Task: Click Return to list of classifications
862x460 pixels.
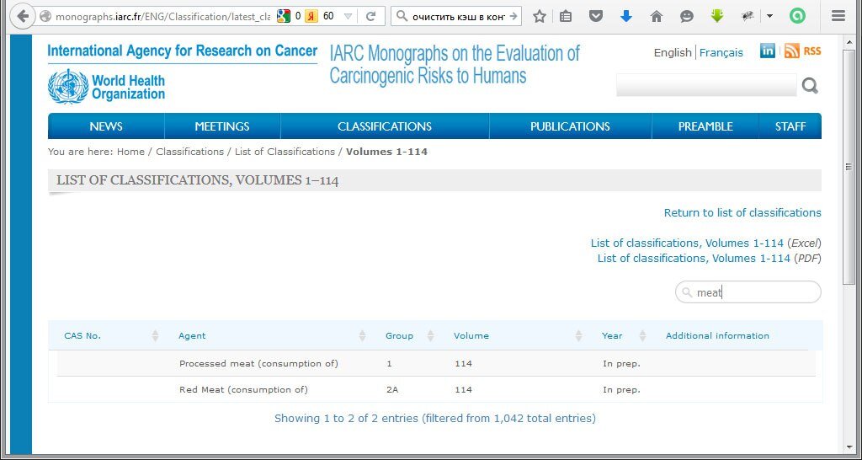Action: point(742,212)
